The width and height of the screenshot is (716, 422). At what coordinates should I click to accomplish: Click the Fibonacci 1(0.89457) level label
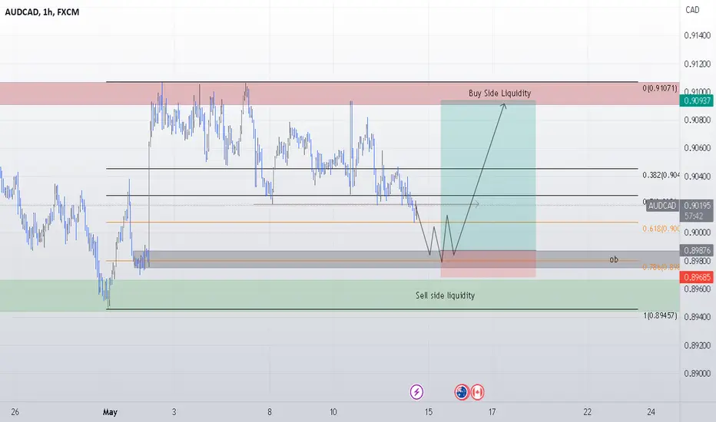pos(660,315)
